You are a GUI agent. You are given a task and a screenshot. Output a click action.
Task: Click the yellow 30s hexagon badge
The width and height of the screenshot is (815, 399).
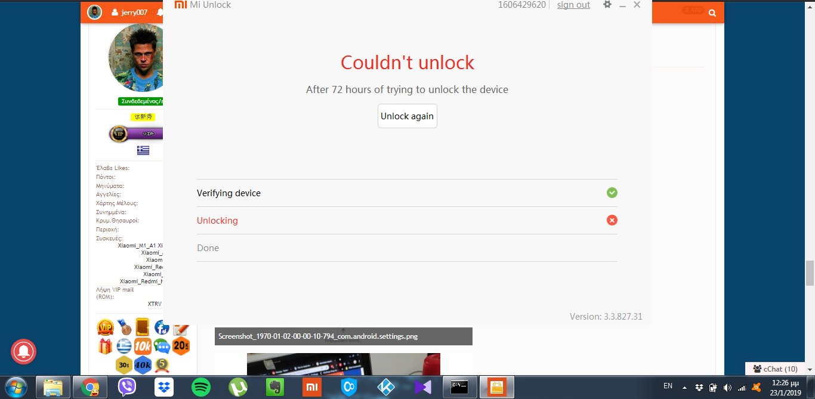[x=124, y=365]
